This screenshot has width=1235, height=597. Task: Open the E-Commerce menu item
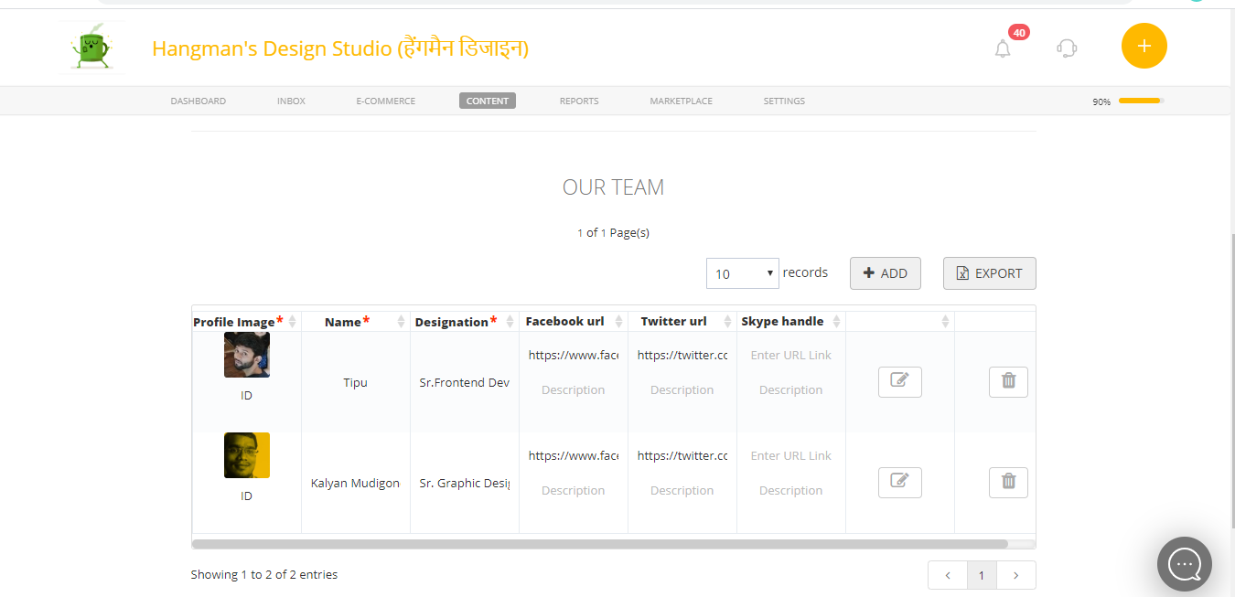[x=385, y=101]
